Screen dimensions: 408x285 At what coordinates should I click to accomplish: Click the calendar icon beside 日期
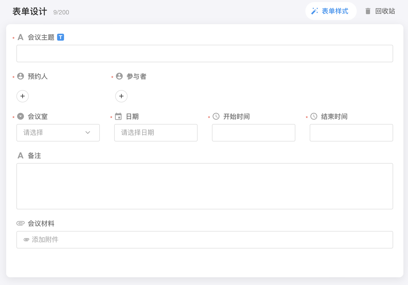pyautogui.click(x=118, y=117)
